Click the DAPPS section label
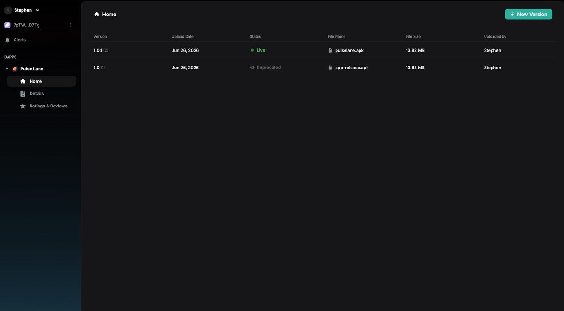 (10, 57)
